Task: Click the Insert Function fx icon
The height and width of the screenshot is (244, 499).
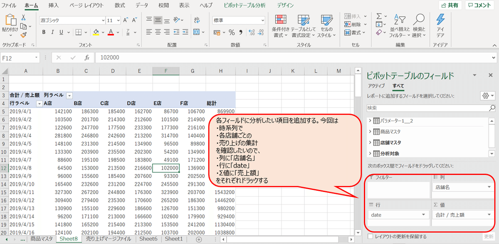Action: tap(87, 58)
